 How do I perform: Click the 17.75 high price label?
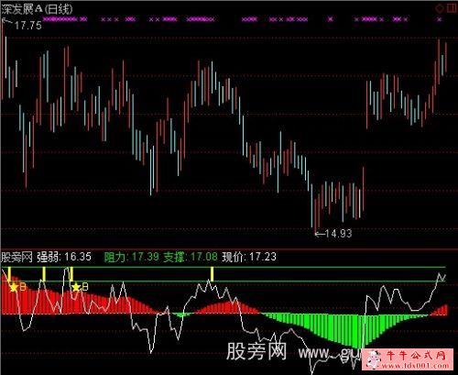(28, 26)
